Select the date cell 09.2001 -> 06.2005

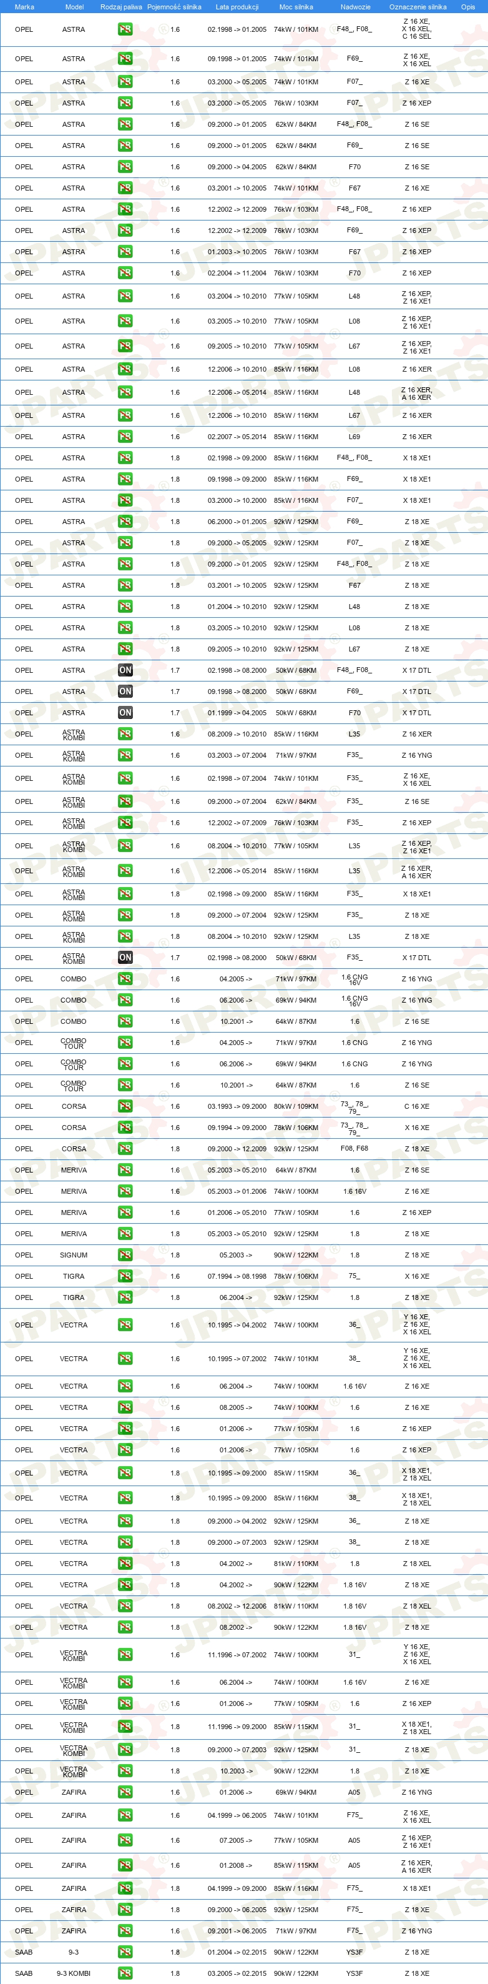pyautogui.click(x=237, y=1930)
